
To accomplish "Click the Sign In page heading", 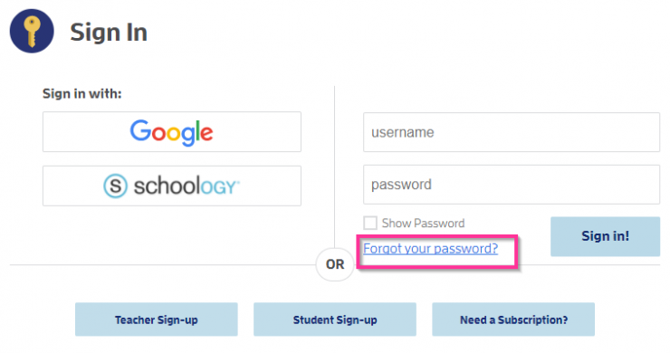I will coord(109,33).
